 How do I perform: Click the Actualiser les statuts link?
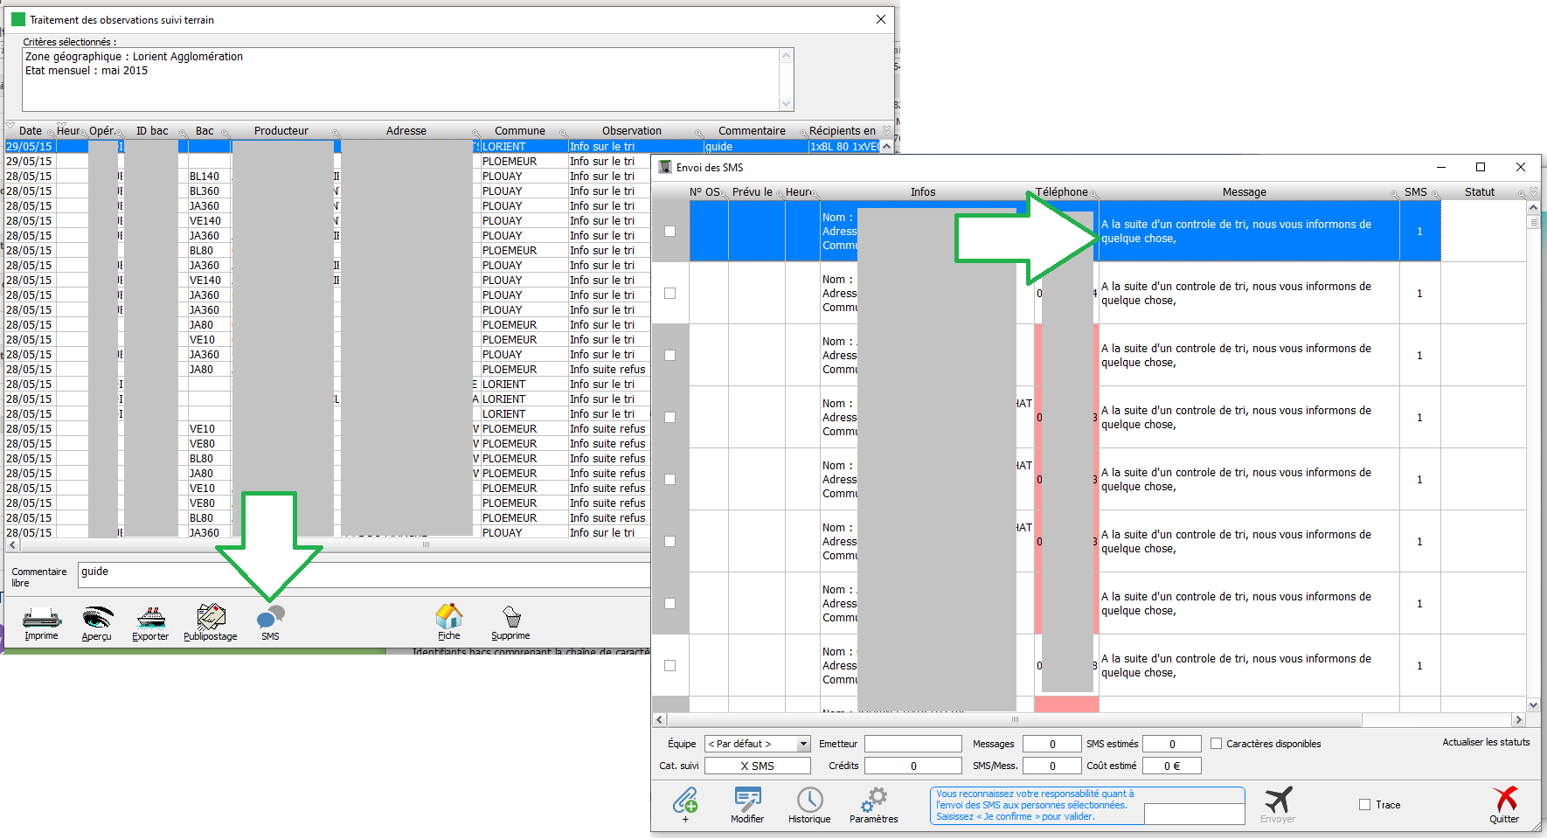click(1486, 742)
